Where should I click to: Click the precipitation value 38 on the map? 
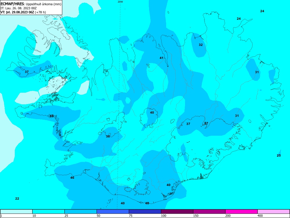(x=108, y=136)
